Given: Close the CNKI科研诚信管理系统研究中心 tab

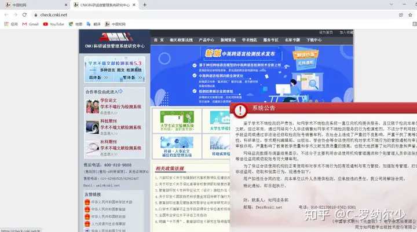Looking at the screenshot, I should [x=134, y=5].
